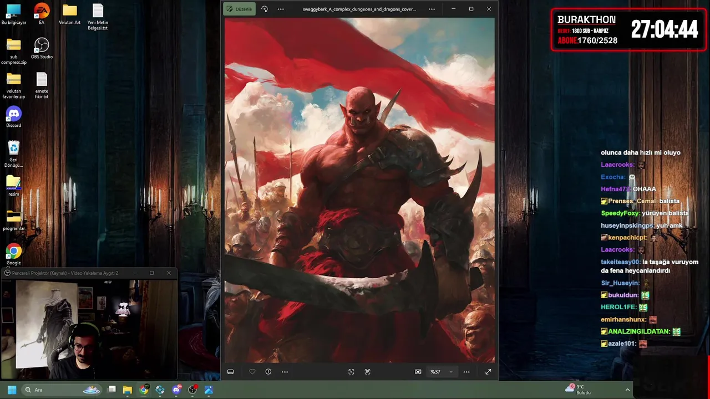This screenshot has height=399, width=710.
Task: Open the three-dot menu right of the file name
Action: pyautogui.click(x=432, y=9)
